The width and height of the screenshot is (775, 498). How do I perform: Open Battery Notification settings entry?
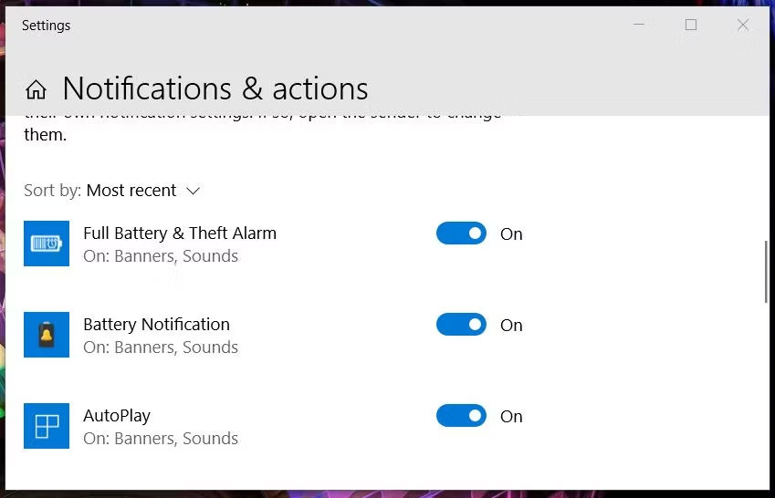[x=156, y=325]
